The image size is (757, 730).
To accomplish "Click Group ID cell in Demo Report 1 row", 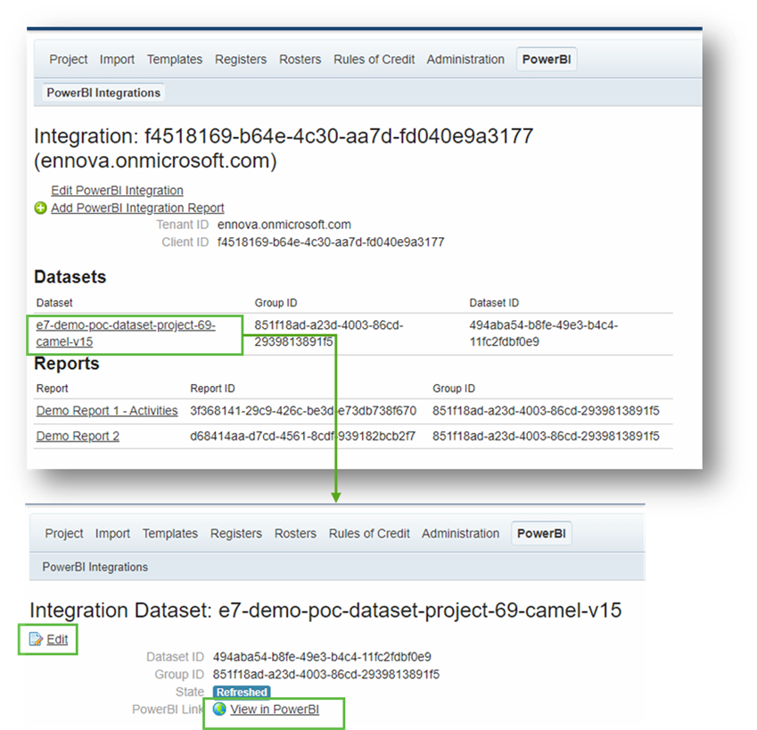I will (x=546, y=411).
